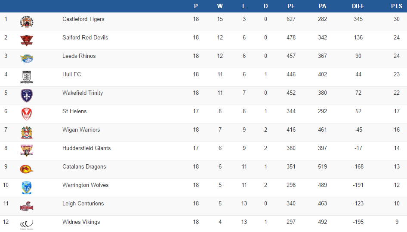Click the W wins column header
The height and width of the screenshot is (232, 407).
pos(220,6)
